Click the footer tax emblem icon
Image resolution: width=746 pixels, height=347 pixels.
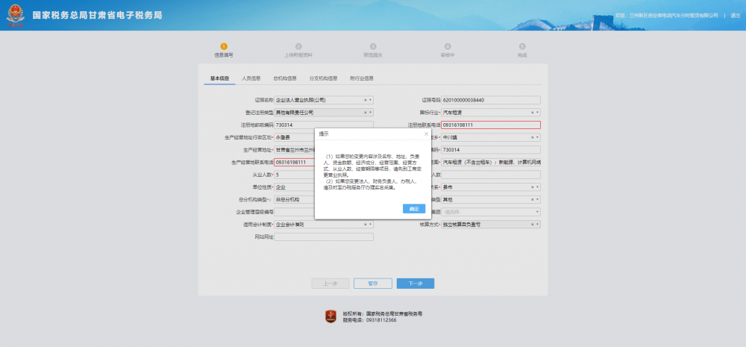tap(330, 316)
